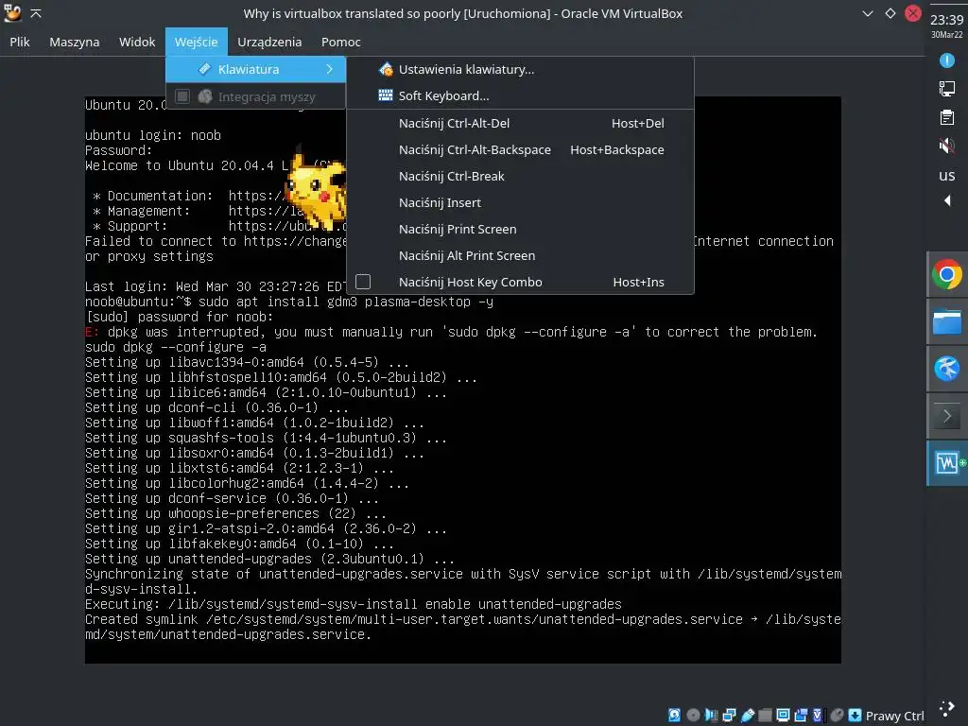Expand hidden system tray icons arrow

[947, 200]
